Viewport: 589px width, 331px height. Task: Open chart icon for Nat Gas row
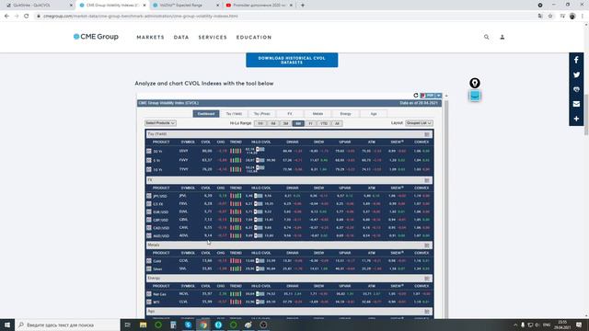[149, 294]
